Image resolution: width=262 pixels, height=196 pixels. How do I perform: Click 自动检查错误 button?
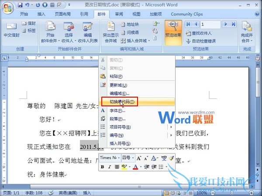[201, 41]
